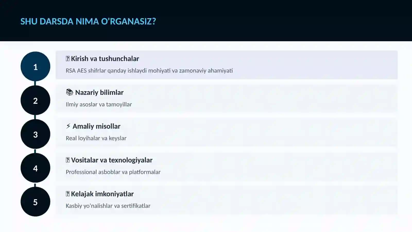Click the text 'Real loyihalar va keyslar'
Screen dimensions: 412x232
point(96,138)
